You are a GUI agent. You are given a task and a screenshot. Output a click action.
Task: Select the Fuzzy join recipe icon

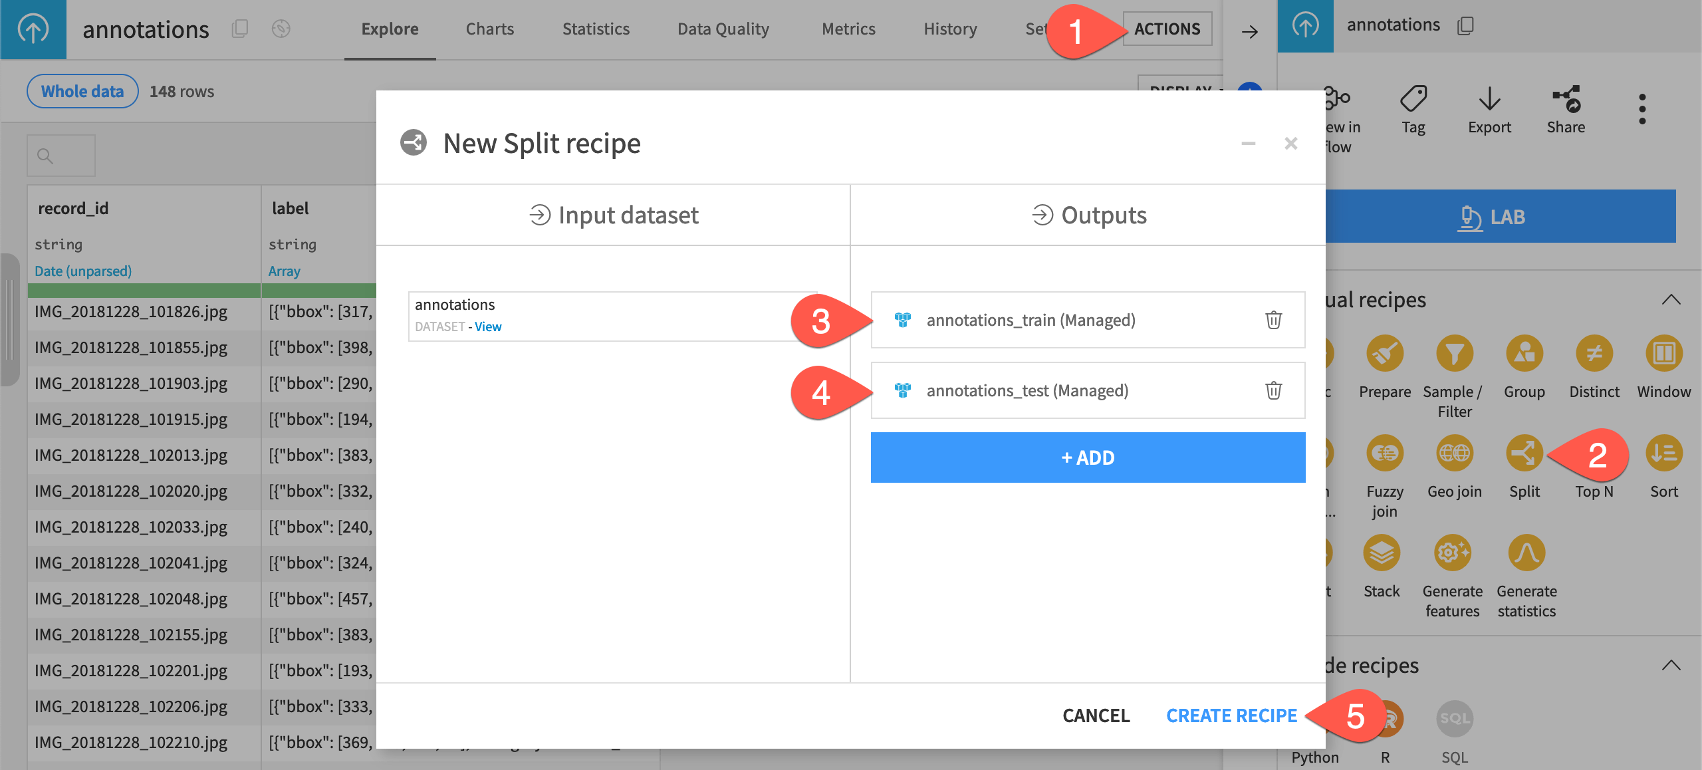point(1385,453)
